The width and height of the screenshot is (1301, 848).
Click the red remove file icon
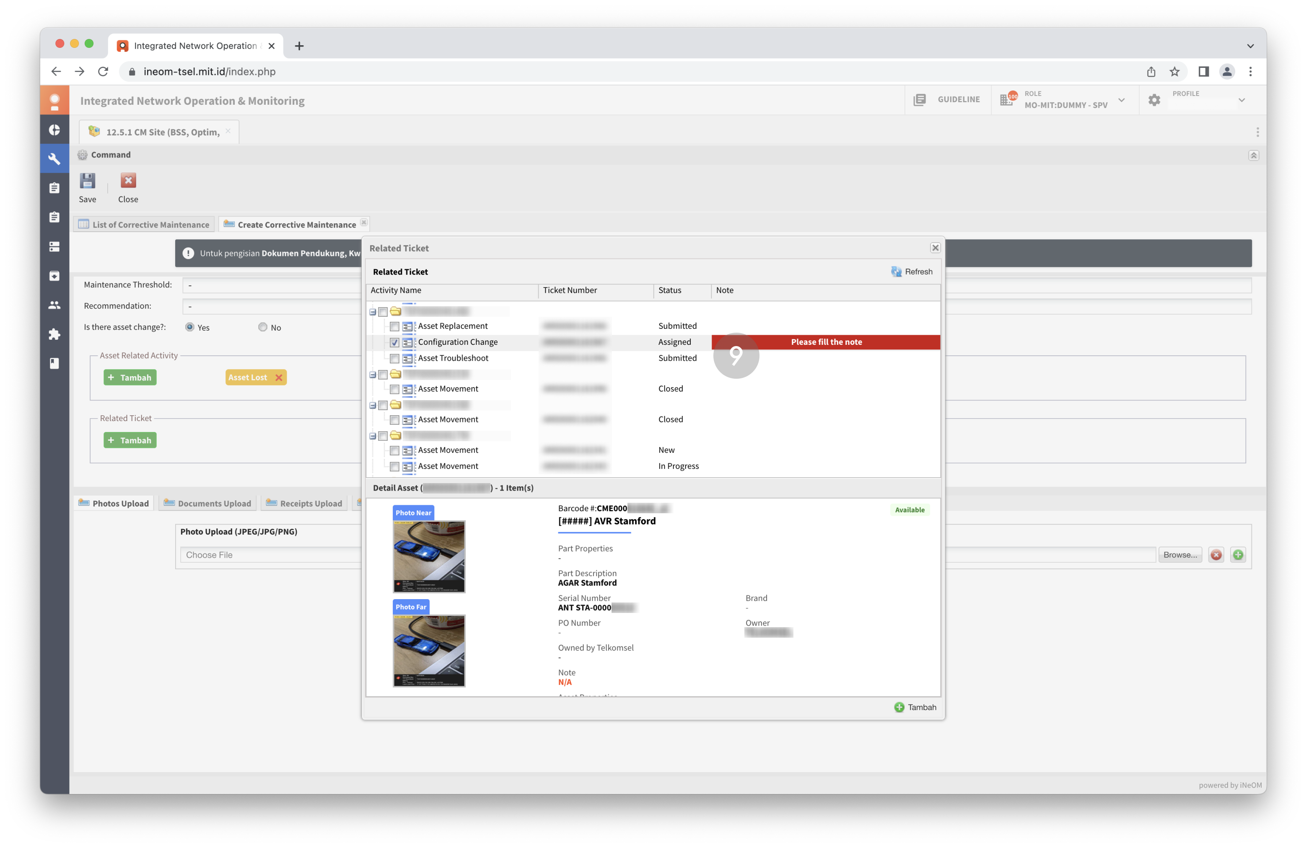(x=1216, y=555)
